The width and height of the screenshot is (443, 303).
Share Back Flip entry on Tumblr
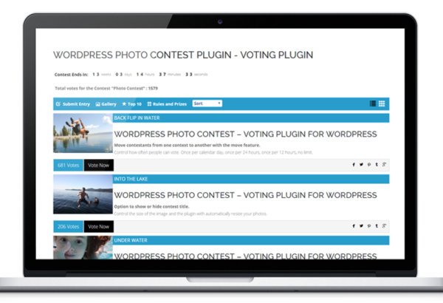pyautogui.click(x=377, y=164)
